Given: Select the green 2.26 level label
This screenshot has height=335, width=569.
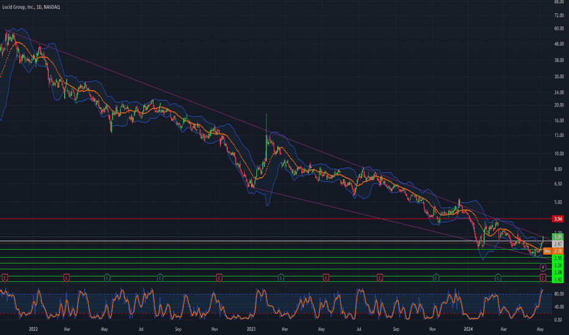Looking at the screenshot, I should point(558,266).
